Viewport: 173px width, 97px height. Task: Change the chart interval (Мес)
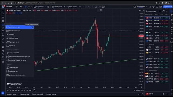pyautogui.click(x=21, y=7)
